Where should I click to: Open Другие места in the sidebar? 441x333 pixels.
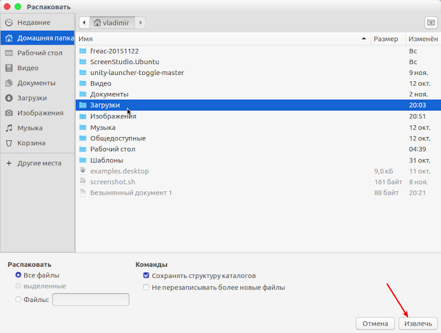pyautogui.click(x=37, y=163)
